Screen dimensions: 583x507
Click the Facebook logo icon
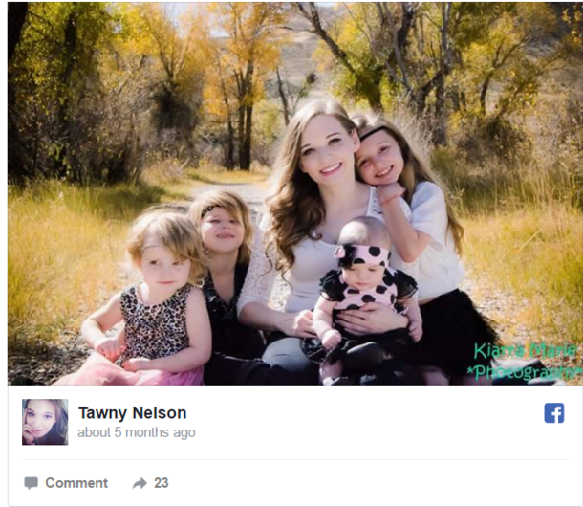[x=554, y=413]
